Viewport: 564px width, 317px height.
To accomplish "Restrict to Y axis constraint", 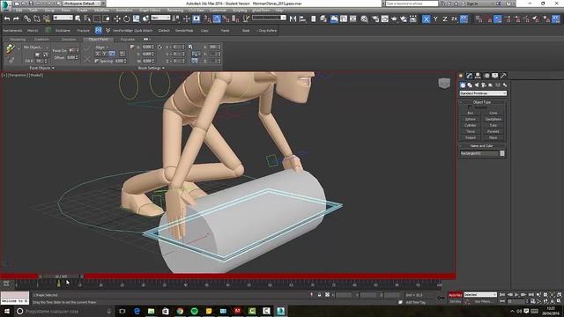I will tap(435, 19).
